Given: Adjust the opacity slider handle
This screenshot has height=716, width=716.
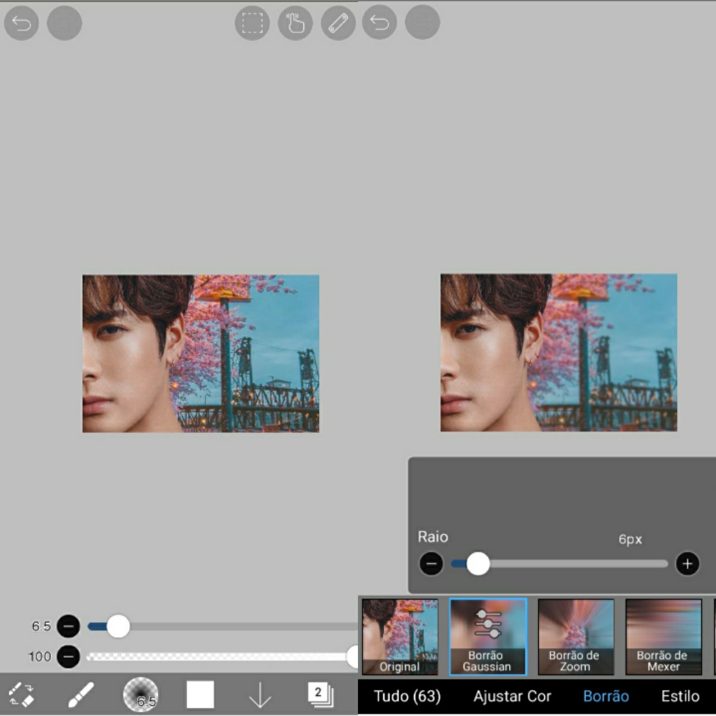Looking at the screenshot, I should 353,656.
